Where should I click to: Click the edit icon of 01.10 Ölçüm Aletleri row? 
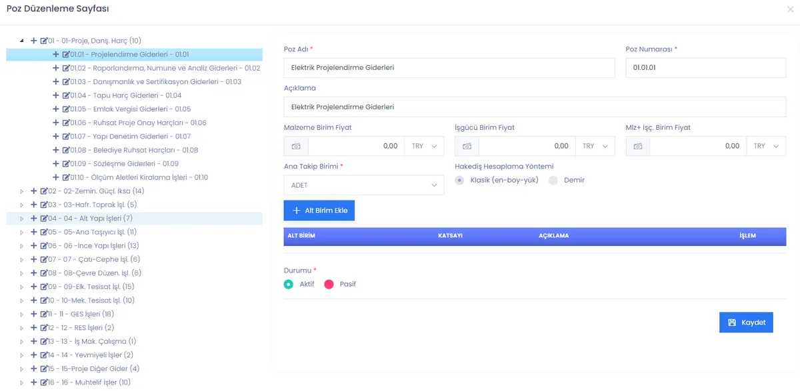pyautogui.click(x=65, y=177)
